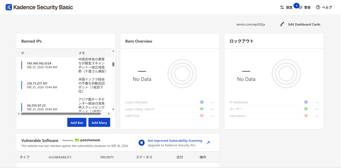Click the Add Ban button
This screenshot has height=168, width=341.
(77, 122)
